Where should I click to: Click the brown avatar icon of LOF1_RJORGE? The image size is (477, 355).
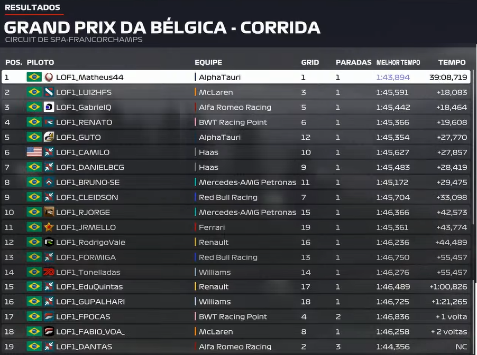click(x=49, y=212)
